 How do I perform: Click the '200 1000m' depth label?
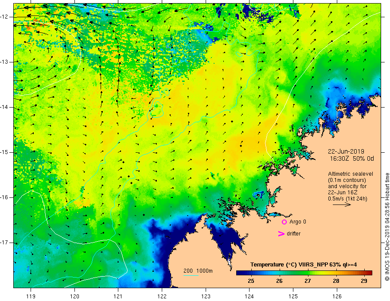[198, 271]
